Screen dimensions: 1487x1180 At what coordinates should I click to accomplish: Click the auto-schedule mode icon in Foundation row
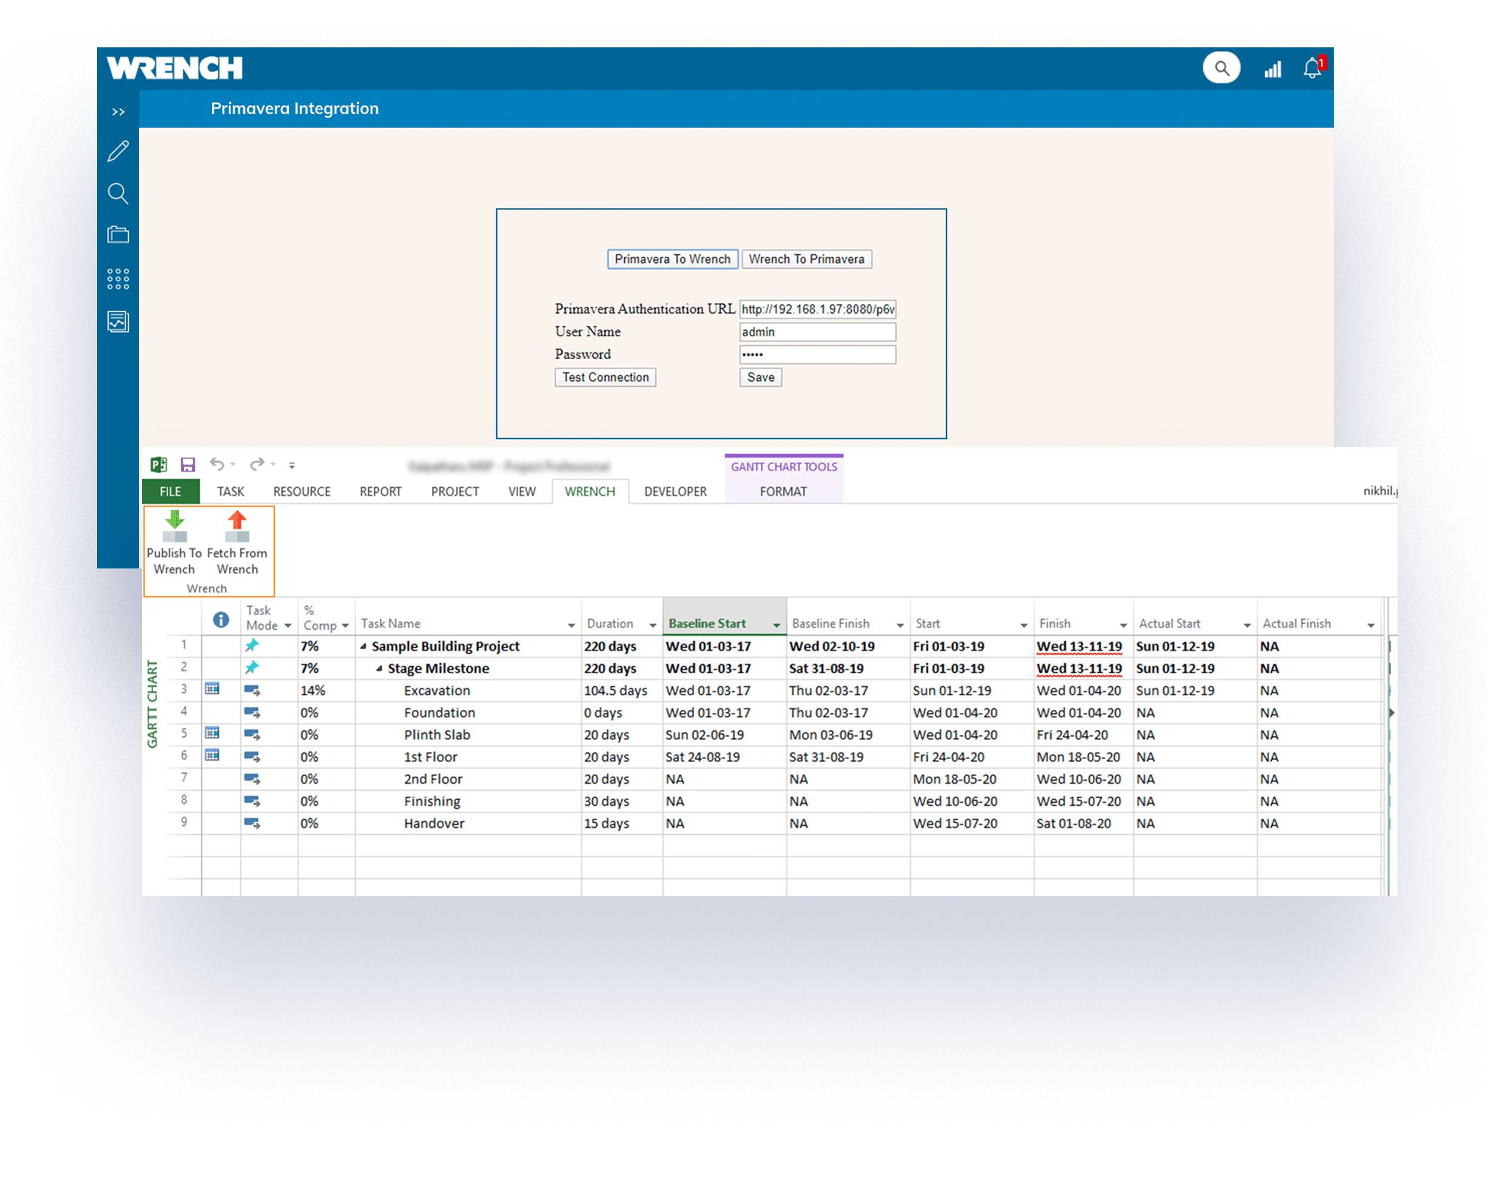(x=252, y=712)
